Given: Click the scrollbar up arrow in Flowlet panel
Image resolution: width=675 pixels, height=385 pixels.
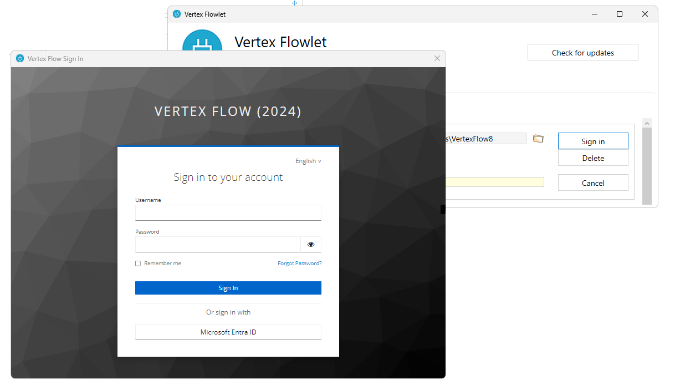Looking at the screenshot, I should click(647, 123).
